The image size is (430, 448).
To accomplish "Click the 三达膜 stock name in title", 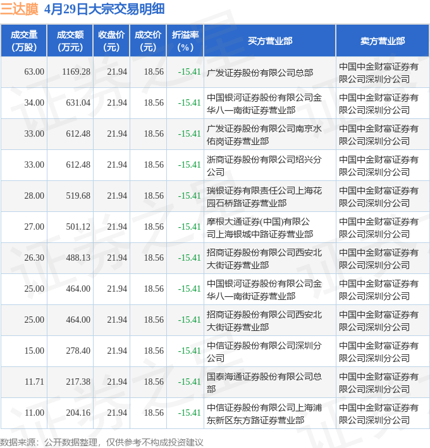I will [x=20, y=9].
